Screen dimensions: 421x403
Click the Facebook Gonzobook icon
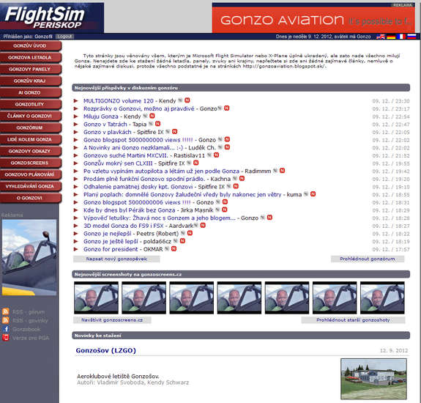coord(6,329)
